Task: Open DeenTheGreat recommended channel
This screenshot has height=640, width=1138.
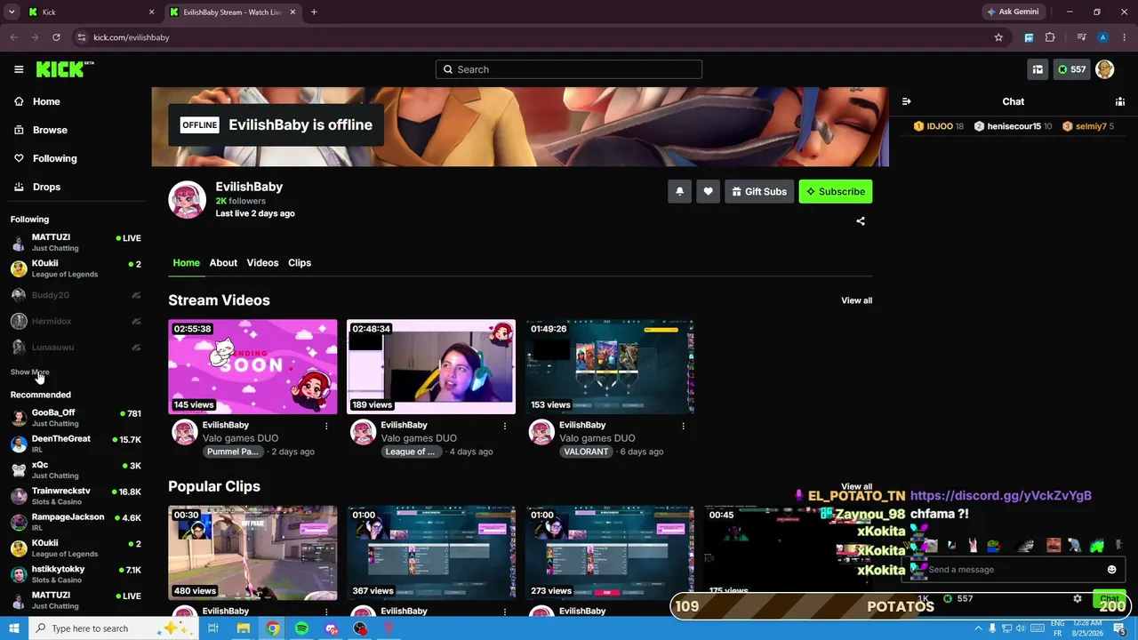Action: coord(76,444)
